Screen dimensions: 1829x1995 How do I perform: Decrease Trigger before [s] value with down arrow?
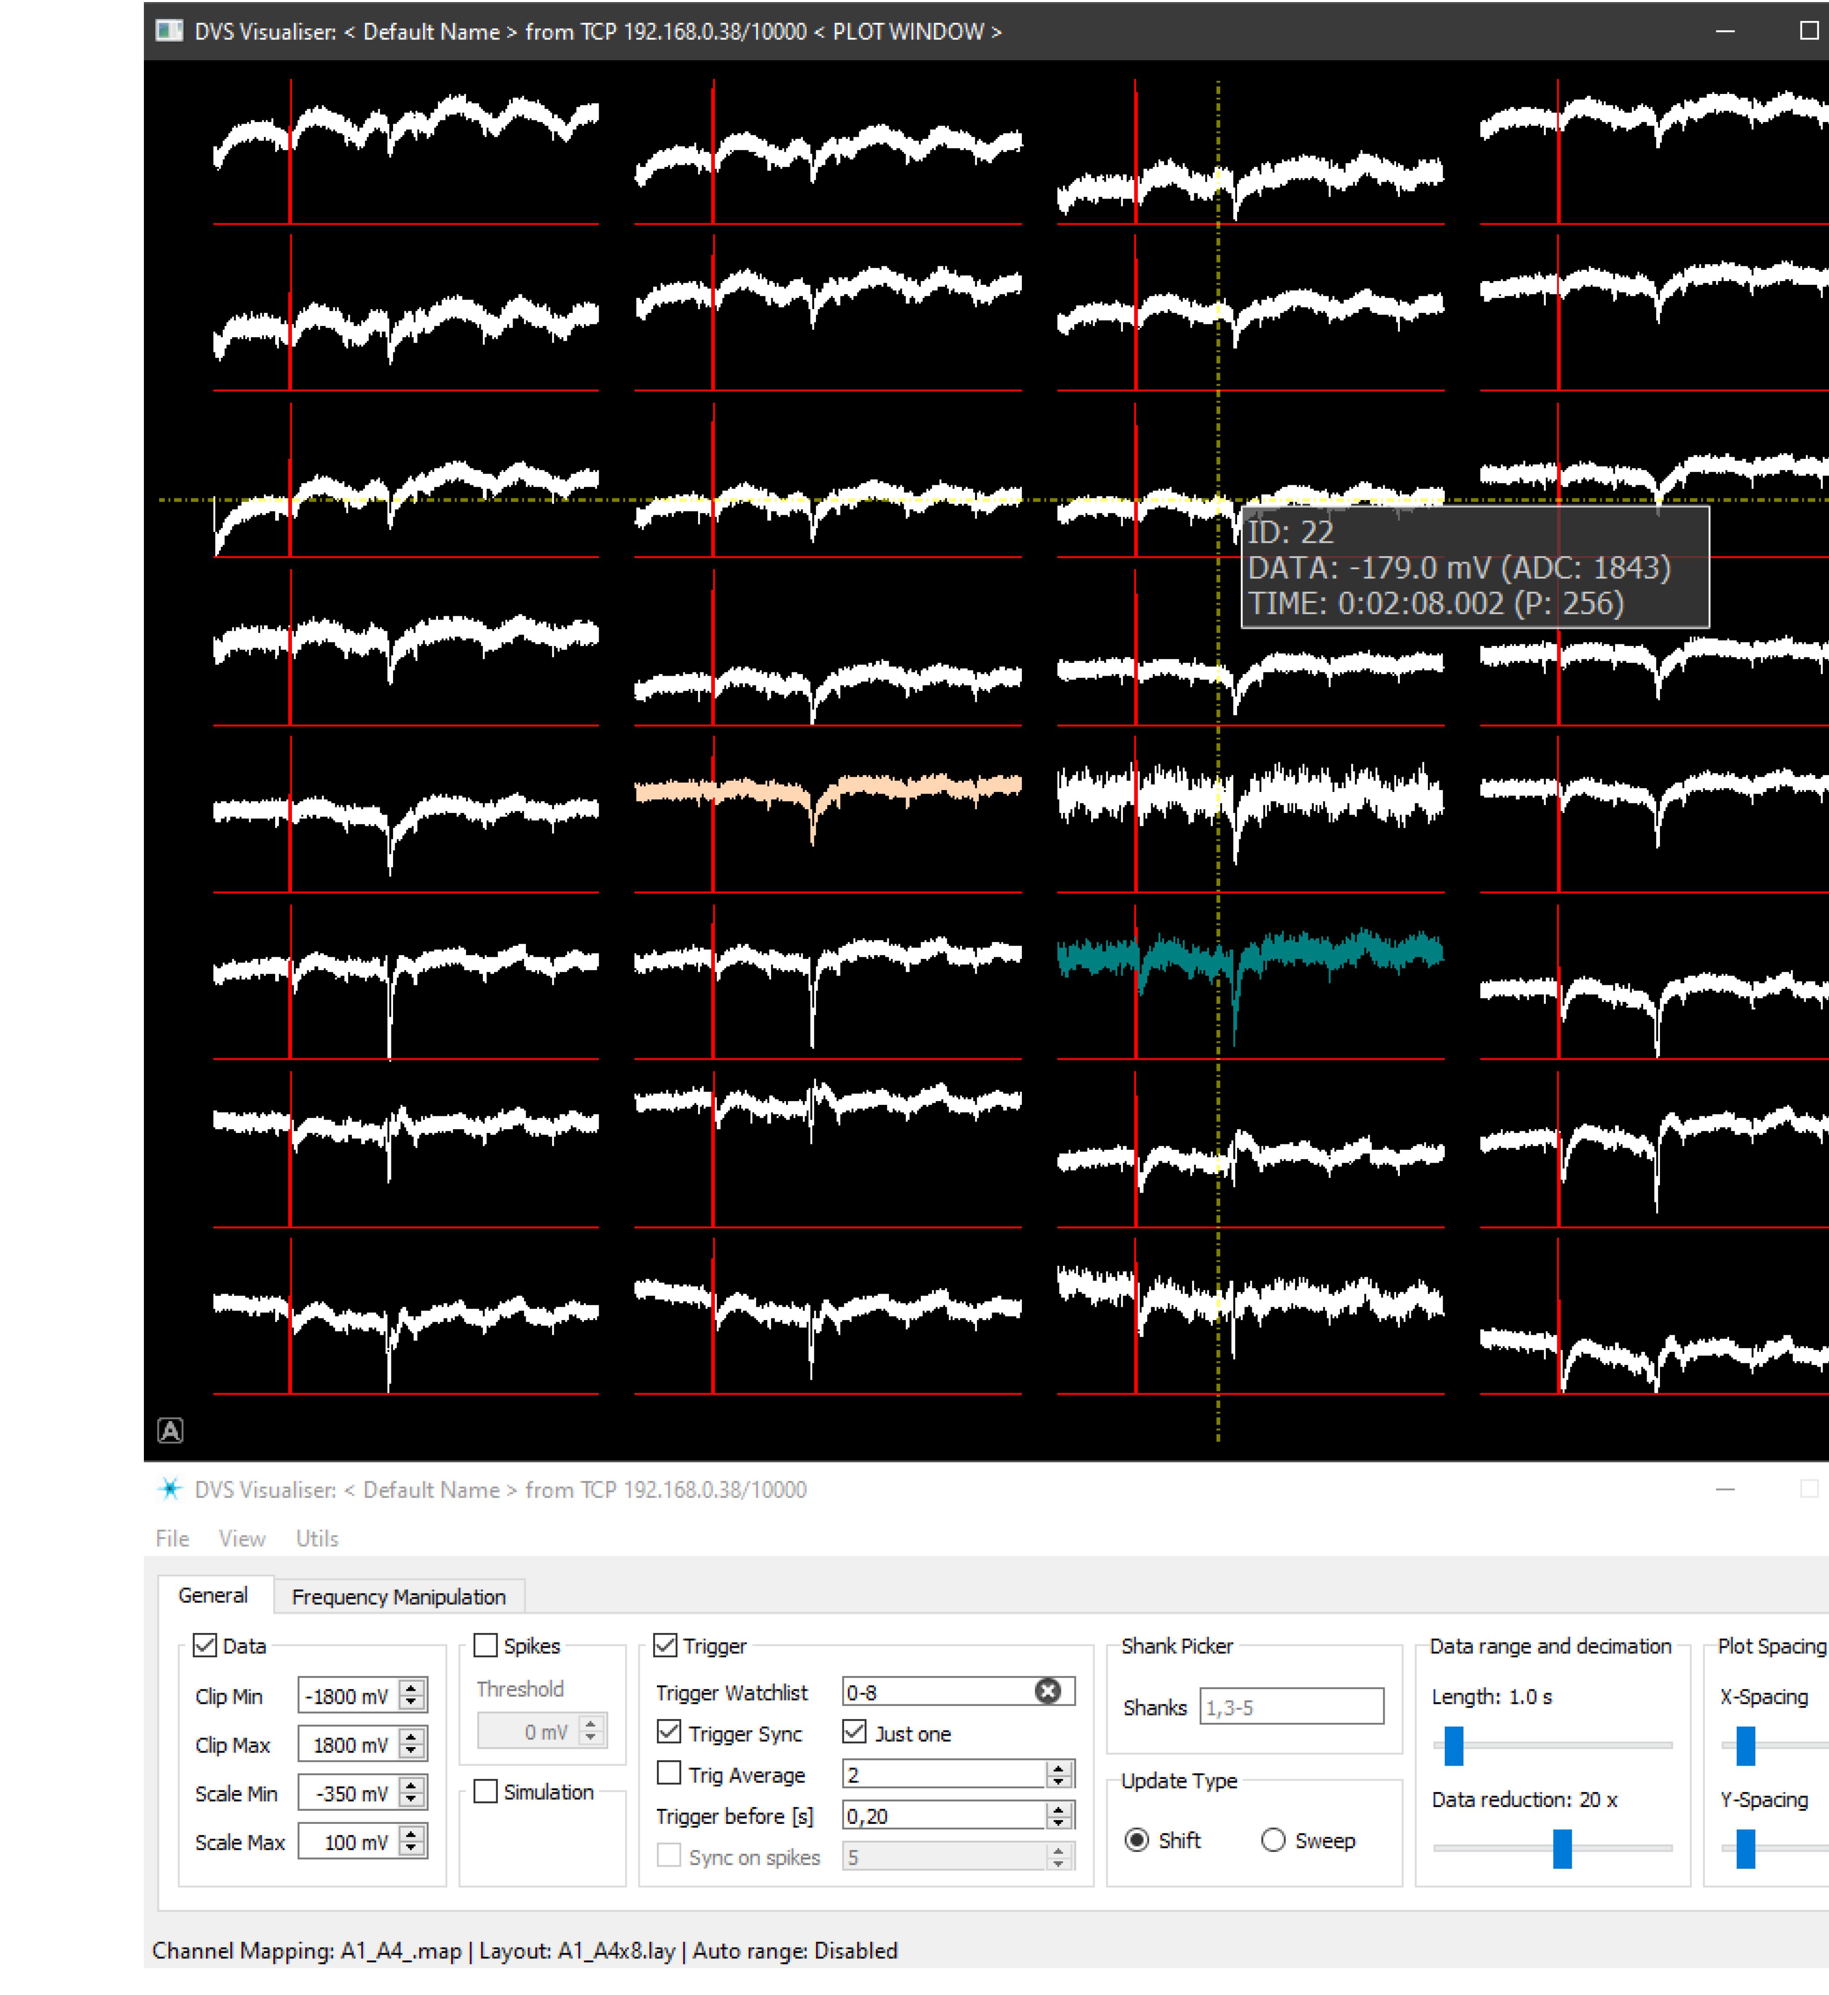coord(1059,1823)
